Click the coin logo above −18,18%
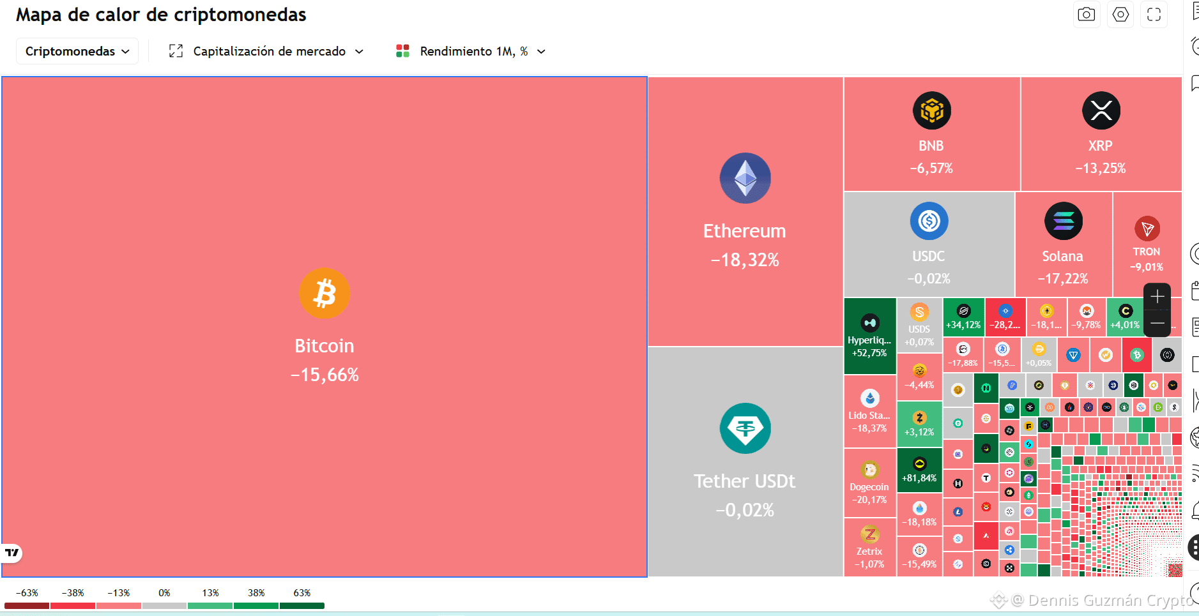 [919, 508]
